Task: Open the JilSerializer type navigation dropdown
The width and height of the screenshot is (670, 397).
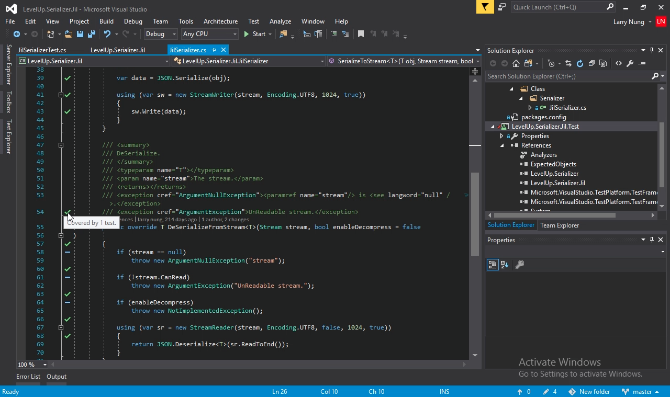Action: tap(249, 61)
